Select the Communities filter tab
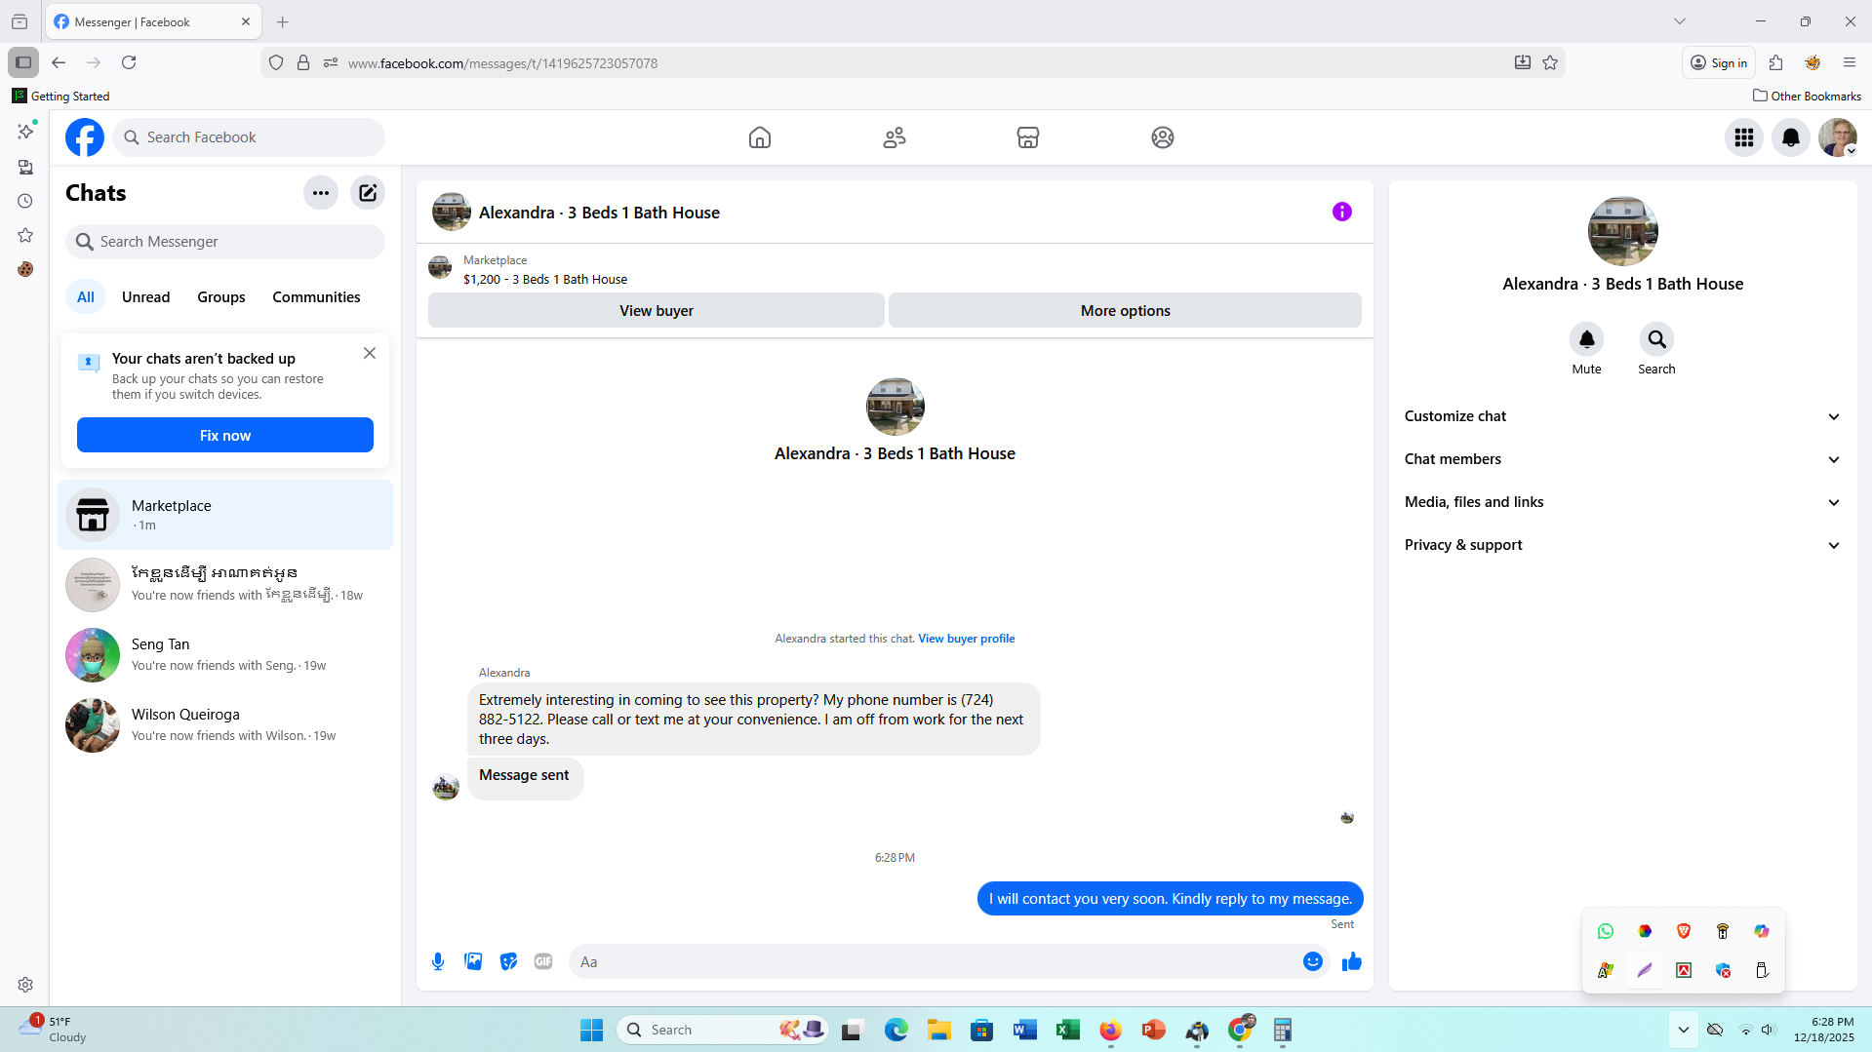 point(316,297)
